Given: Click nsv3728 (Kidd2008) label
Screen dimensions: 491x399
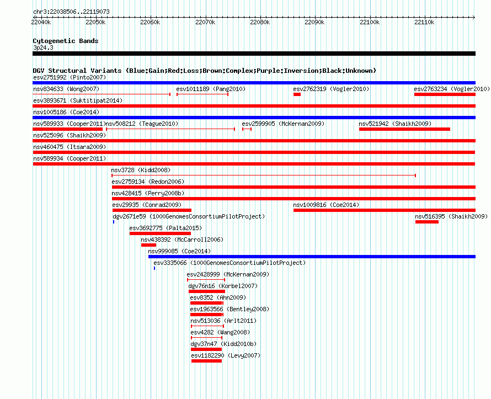Looking at the screenshot, I should point(141,170).
